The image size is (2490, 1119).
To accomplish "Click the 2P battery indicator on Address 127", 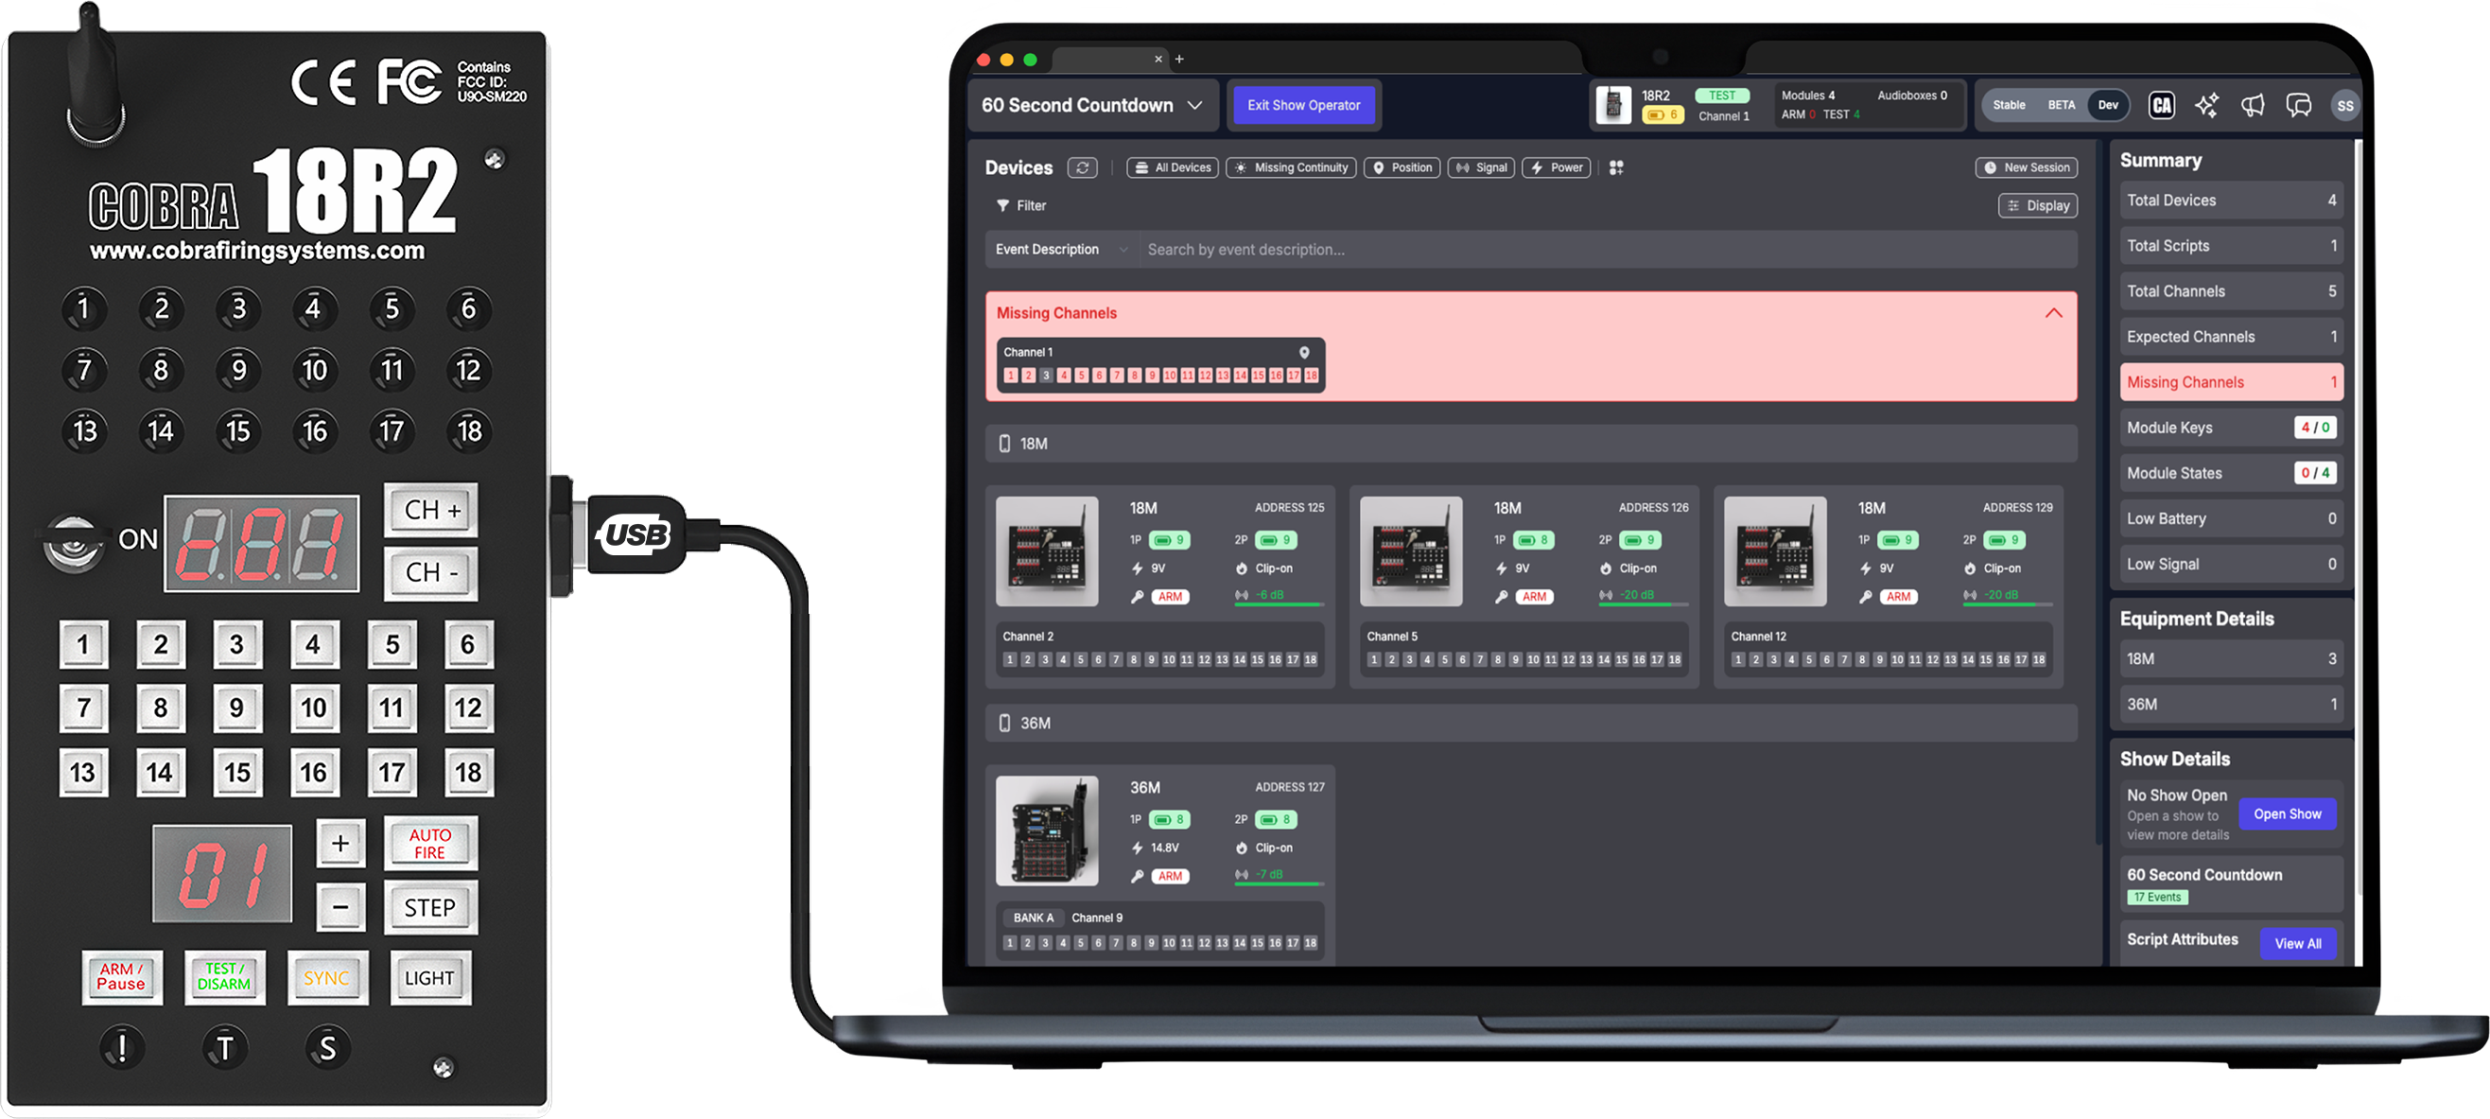I will pos(1275,819).
